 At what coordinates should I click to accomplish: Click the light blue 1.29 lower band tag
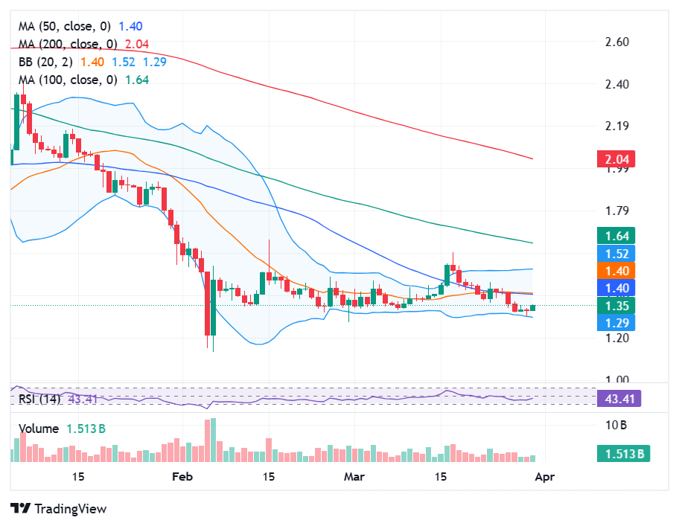tap(615, 322)
